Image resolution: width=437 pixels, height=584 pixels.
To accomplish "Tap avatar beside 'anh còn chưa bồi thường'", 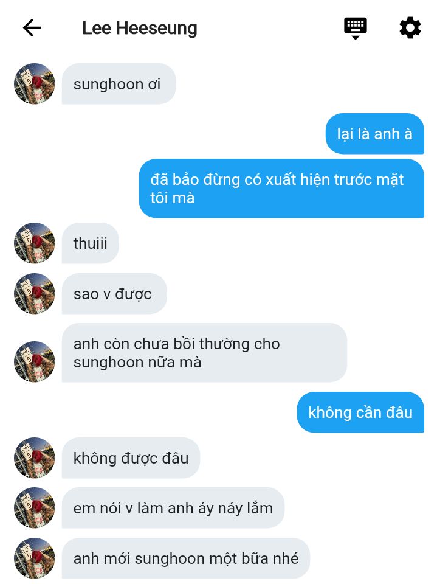I will (x=34, y=361).
